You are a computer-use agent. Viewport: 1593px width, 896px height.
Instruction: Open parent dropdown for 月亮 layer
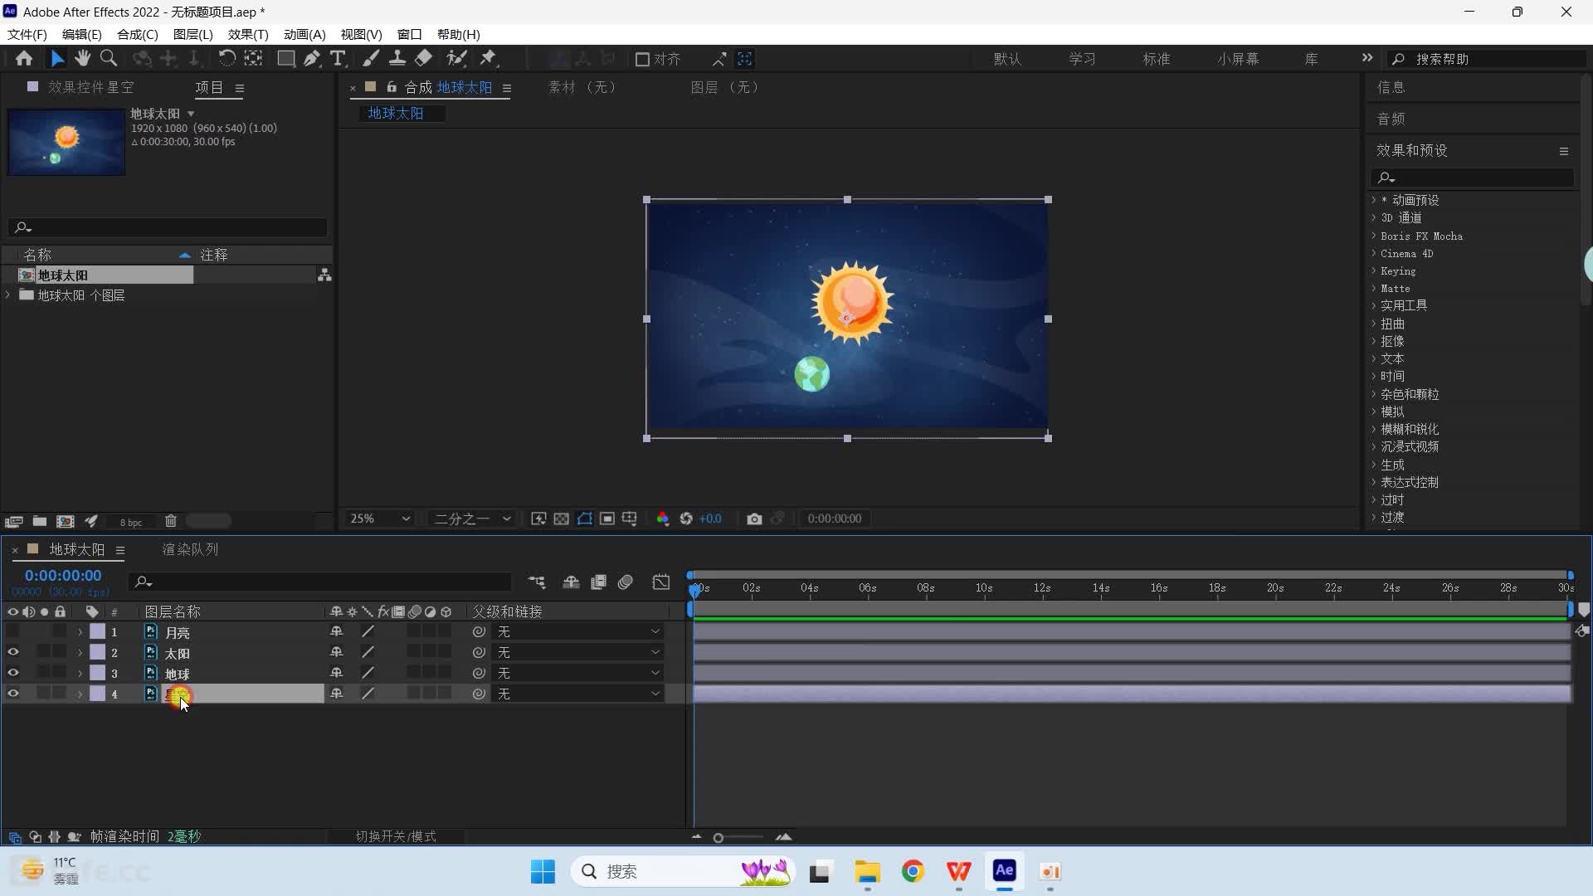click(x=579, y=632)
